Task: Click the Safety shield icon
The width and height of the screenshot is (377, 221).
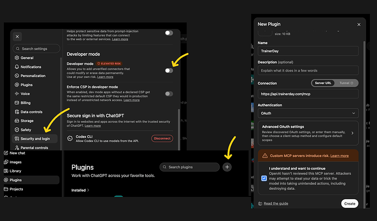Action: point(17,130)
